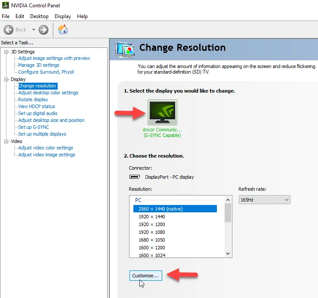Viewport: 318px width, 298px height.
Task: Open the Back history dropdown arrow
Action: [x=34, y=30]
